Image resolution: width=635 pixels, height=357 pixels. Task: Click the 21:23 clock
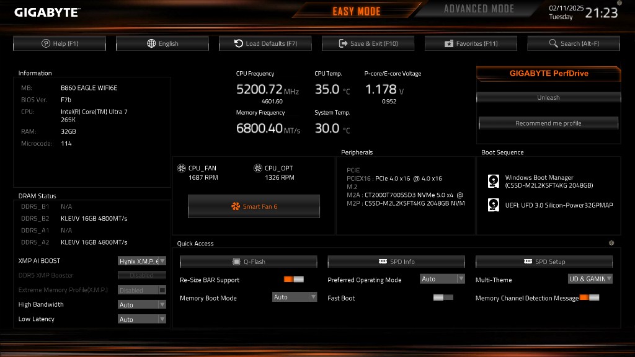(602, 13)
